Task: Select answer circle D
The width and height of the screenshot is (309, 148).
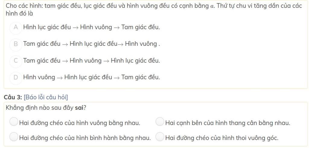Action: pyautogui.click(x=16, y=78)
